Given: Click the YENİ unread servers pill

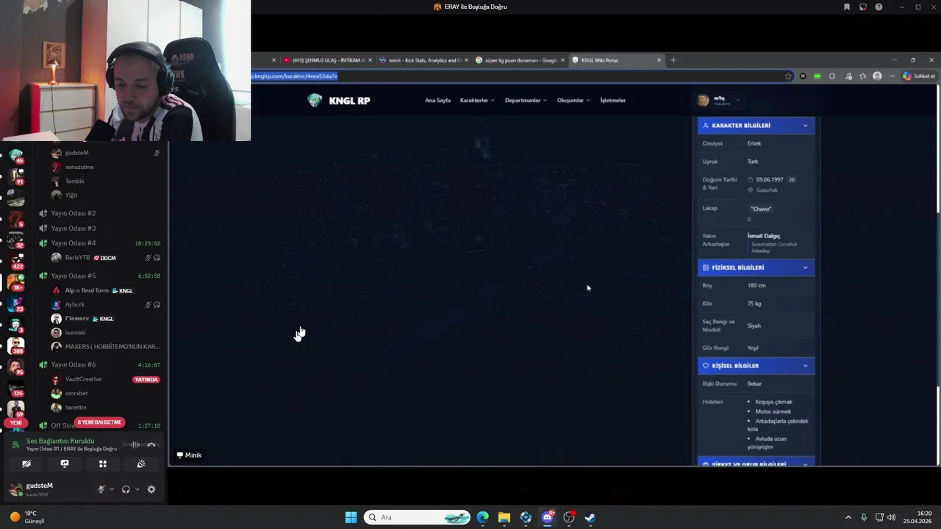Looking at the screenshot, I should [15, 423].
